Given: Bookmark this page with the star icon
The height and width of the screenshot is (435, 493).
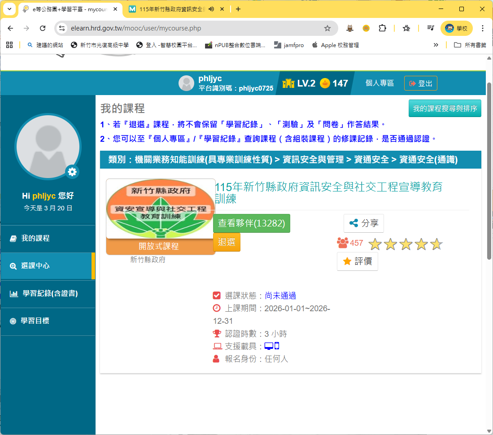Looking at the screenshot, I should pyautogui.click(x=327, y=28).
